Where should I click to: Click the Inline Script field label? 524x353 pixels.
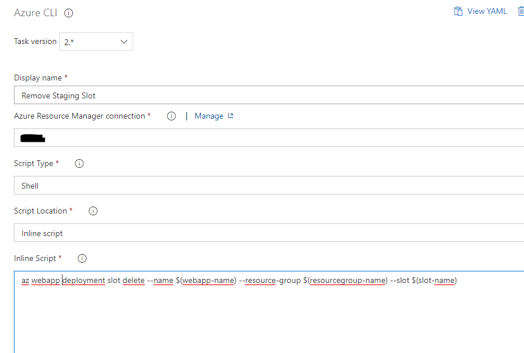pos(35,259)
